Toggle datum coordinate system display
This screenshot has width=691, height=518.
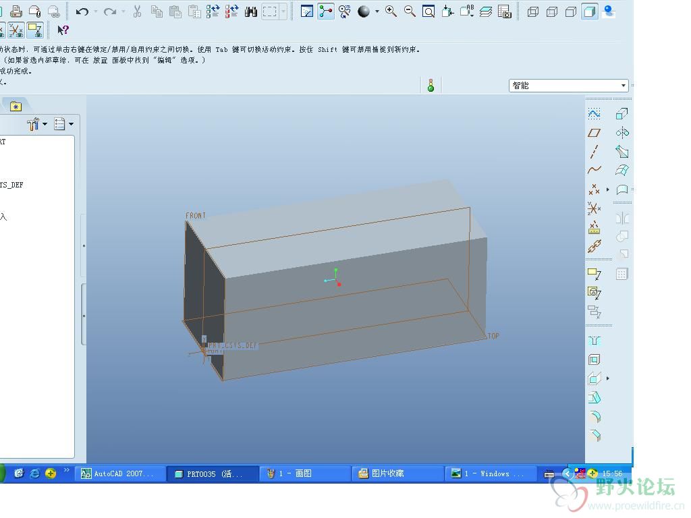click(16, 30)
